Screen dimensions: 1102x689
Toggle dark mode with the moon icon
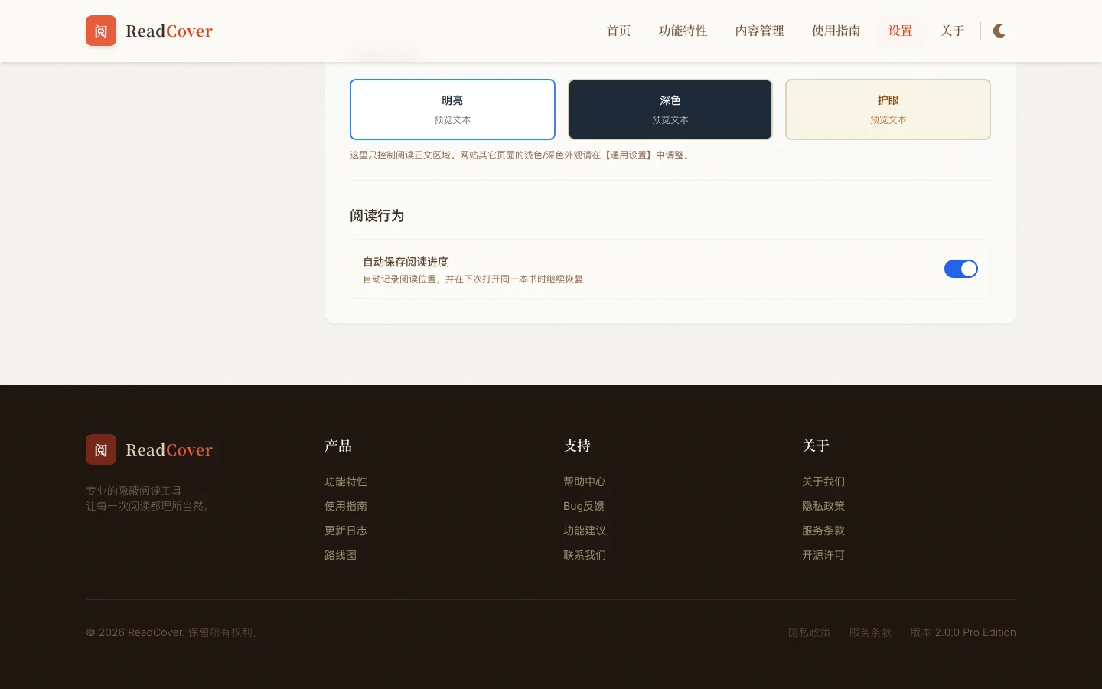(999, 31)
